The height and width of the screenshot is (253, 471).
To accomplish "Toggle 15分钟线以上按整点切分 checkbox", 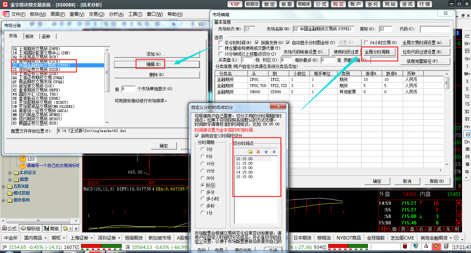I will pyautogui.click(x=221, y=54).
